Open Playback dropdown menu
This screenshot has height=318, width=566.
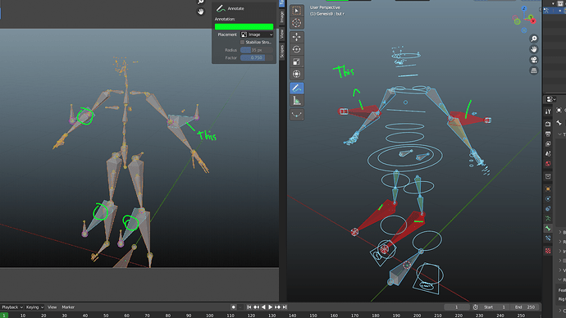[x=12, y=307]
